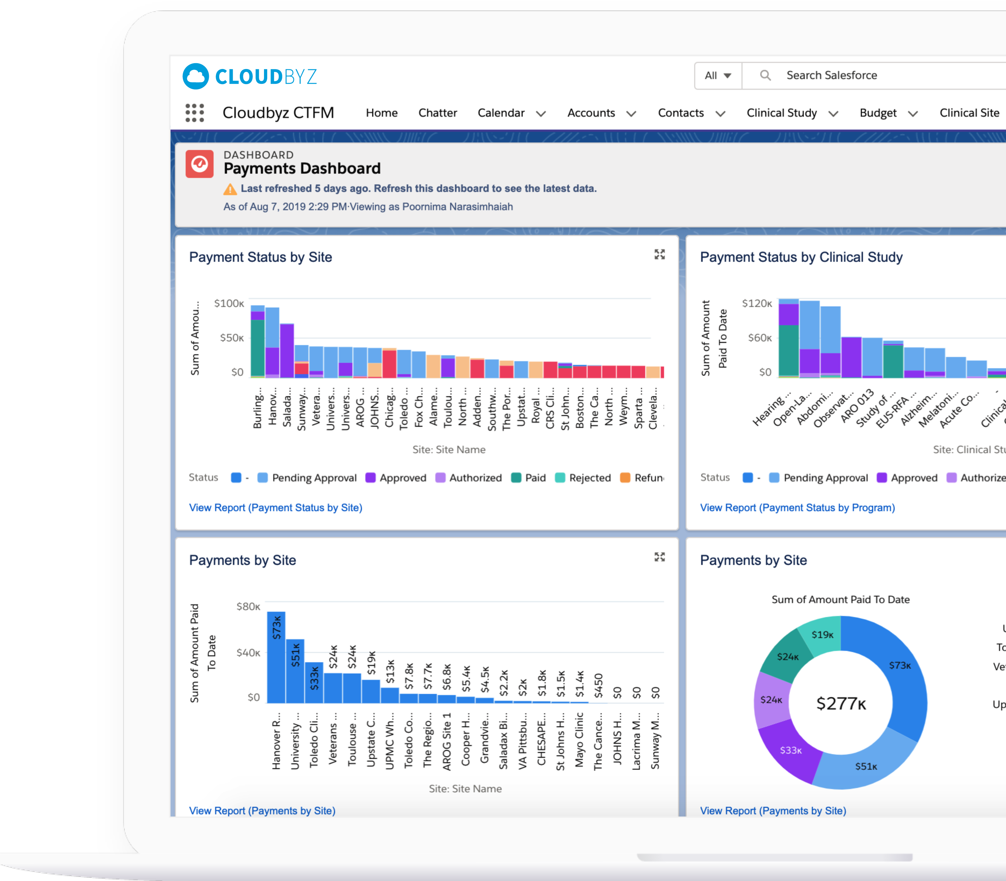1006x881 pixels.
Task: Open the All search scope dropdown
Action: [718, 76]
